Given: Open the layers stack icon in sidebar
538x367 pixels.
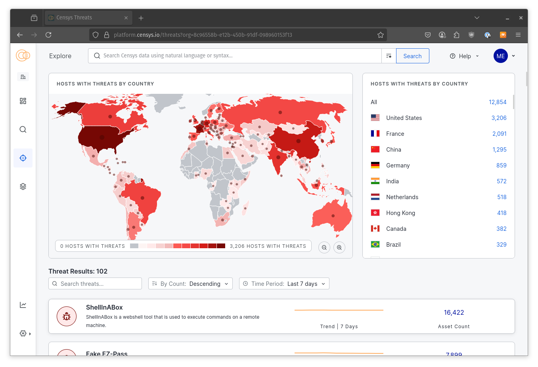Looking at the screenshot, I should (23, 186).
